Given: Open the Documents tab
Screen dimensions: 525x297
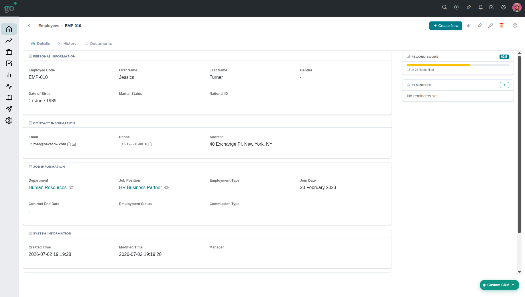Looking at the screenshot, I should tap(98, 44).
